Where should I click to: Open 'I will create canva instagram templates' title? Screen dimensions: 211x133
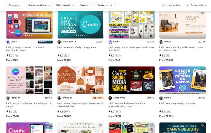pyautogui.click(x=80, y=105)
